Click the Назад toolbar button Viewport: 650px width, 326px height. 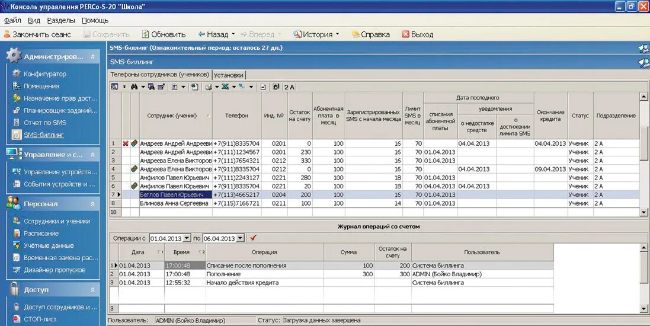click(213, 34)
